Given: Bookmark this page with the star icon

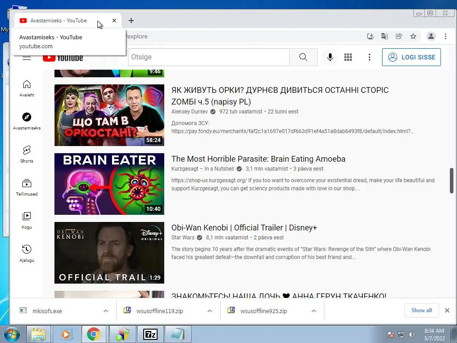Looking at the screenshot, I should (x=413, y=36).
